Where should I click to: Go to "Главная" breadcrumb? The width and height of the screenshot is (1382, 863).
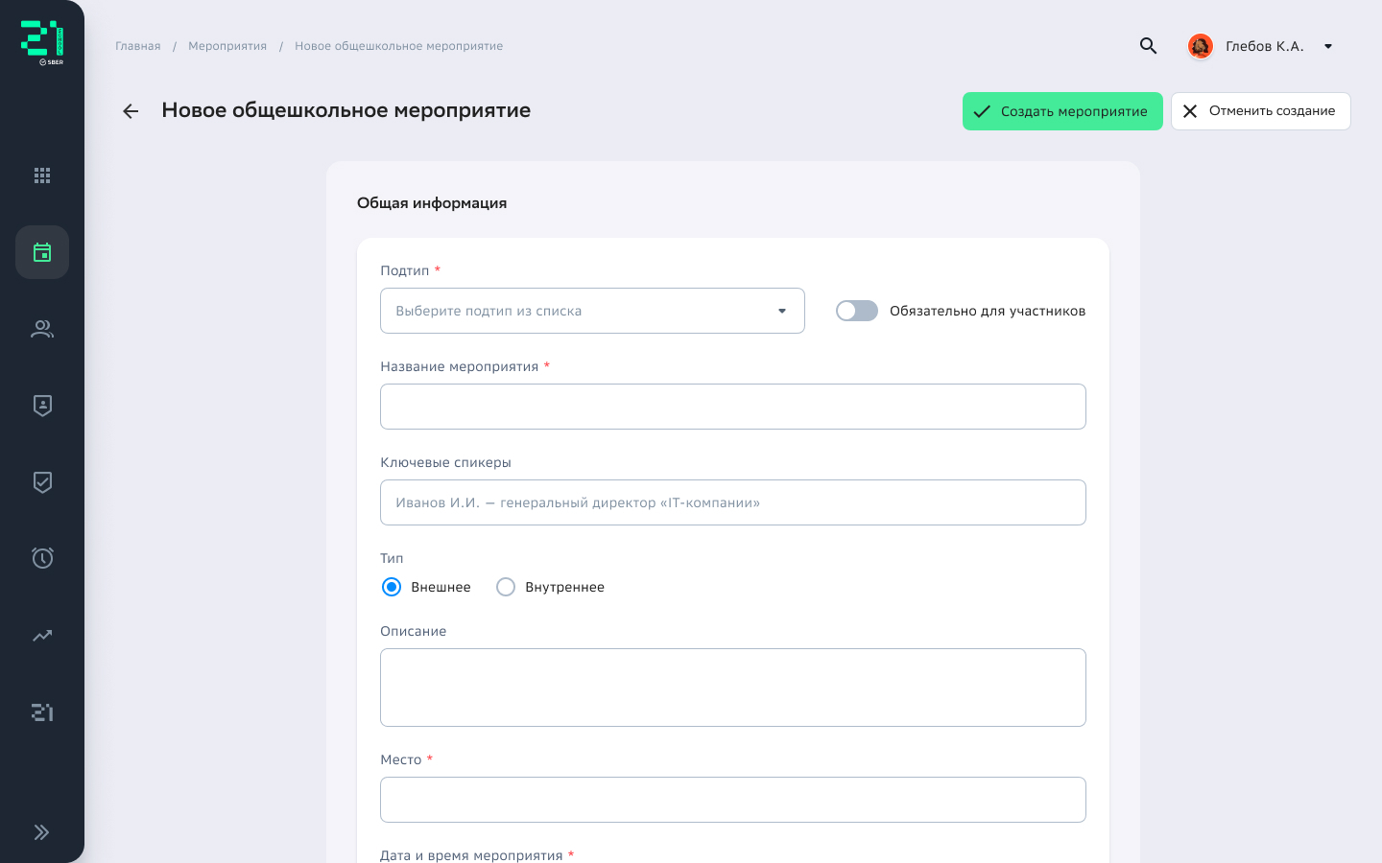tap(138, 46)
